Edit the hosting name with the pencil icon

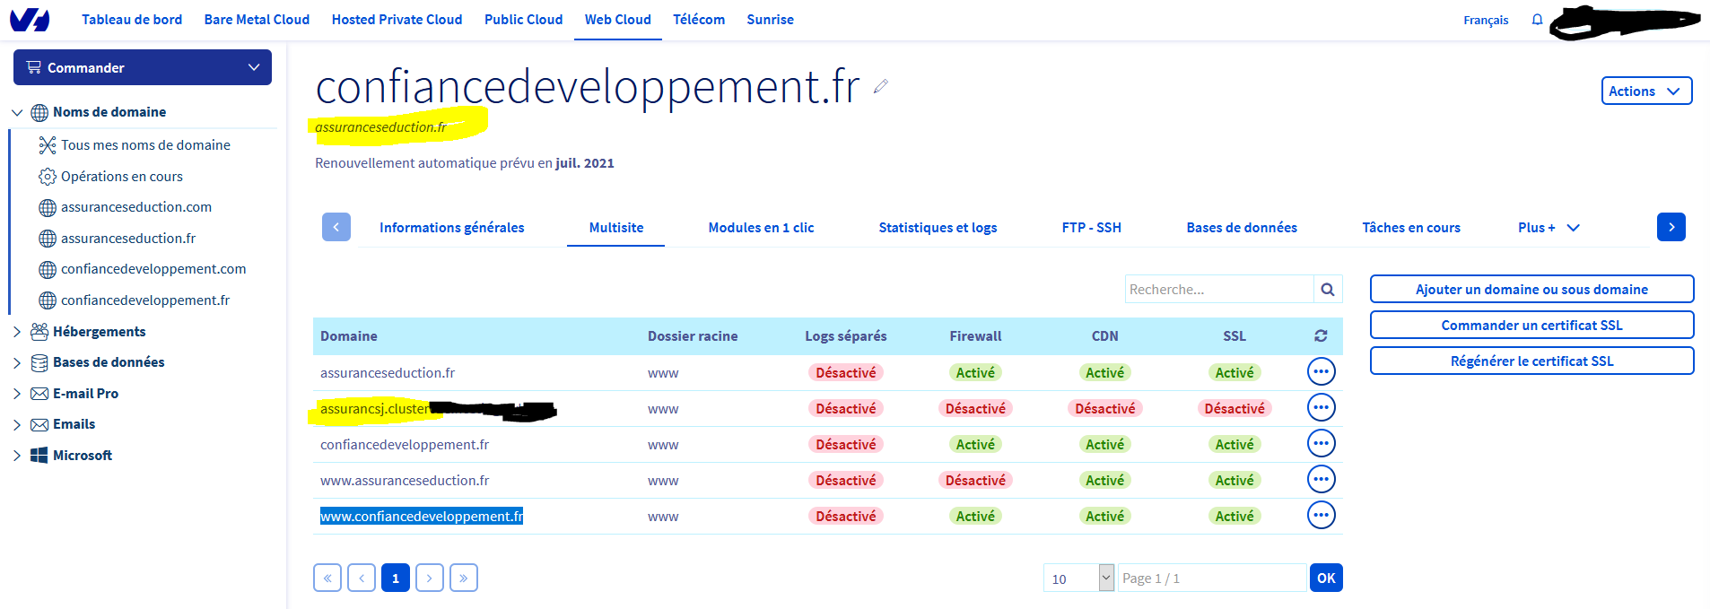(x=881, y=86)
